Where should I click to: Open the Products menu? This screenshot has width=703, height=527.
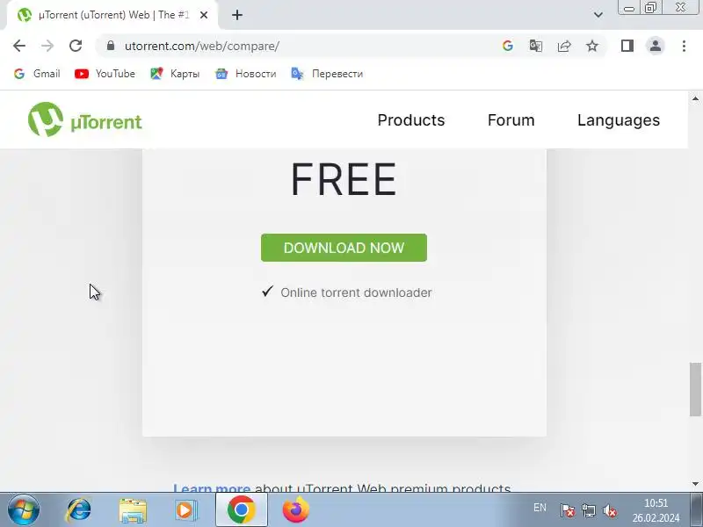(411, 120)
